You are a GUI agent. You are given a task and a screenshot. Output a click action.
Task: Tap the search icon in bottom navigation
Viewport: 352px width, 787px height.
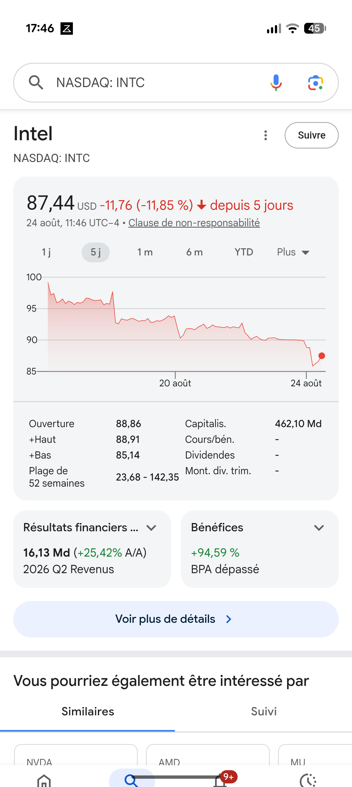point(132,780)
